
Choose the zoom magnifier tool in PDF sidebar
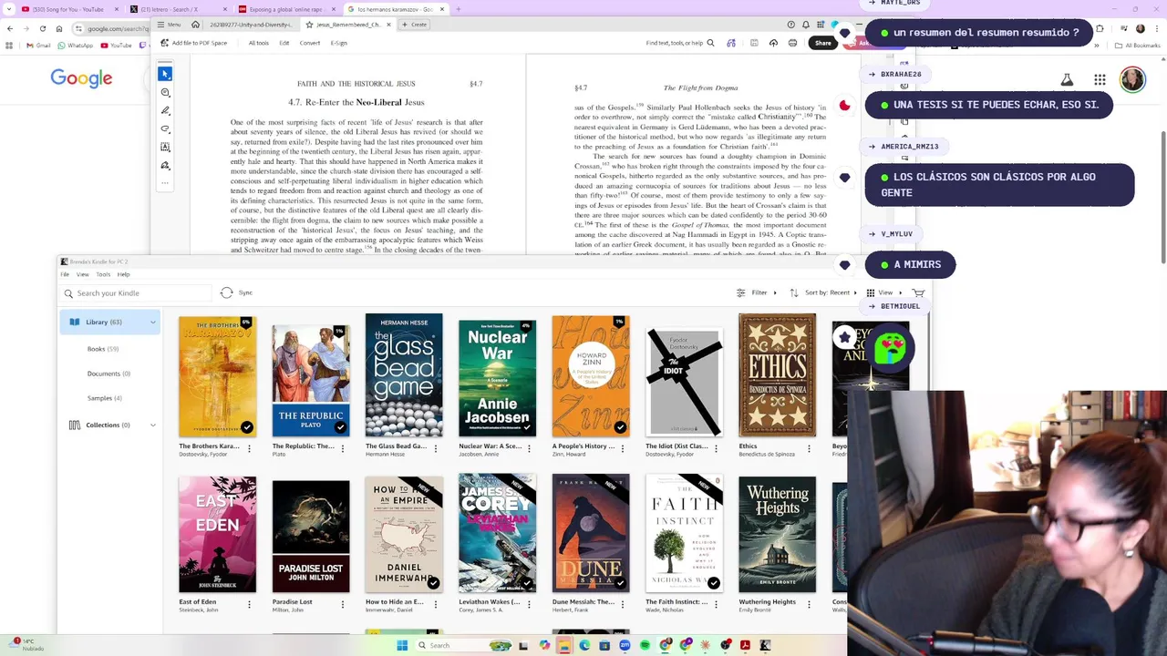point(165,92)
